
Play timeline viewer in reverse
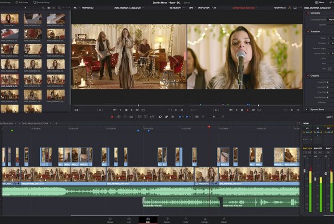click(x=236, y=110)
